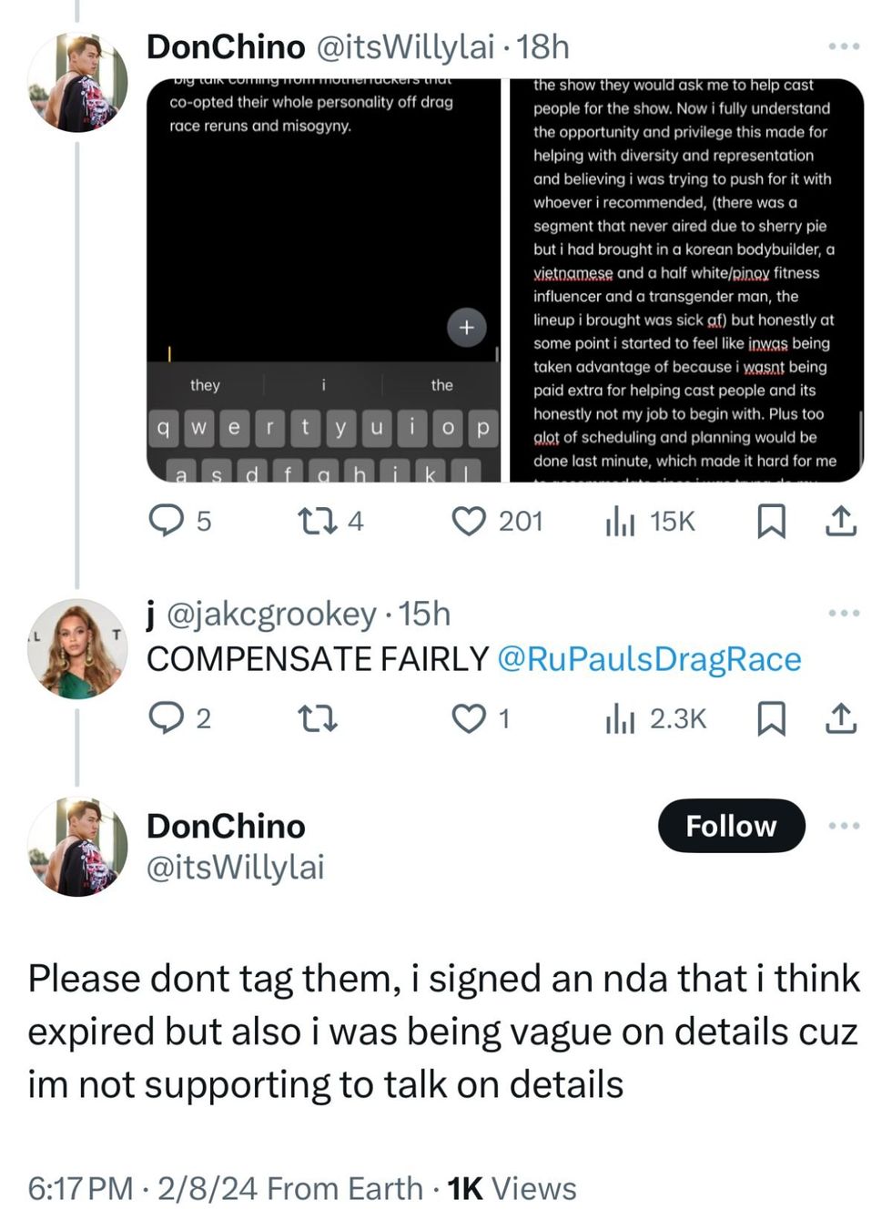Open more options on jakcgrookey's tweet

point(844,614)
